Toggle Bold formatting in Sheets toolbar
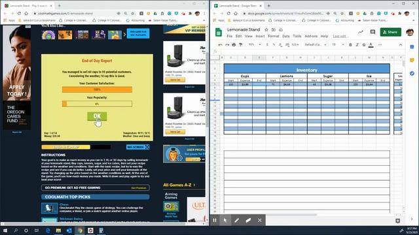The height and width of the screenshot is (235, 419). click(350, 45)
